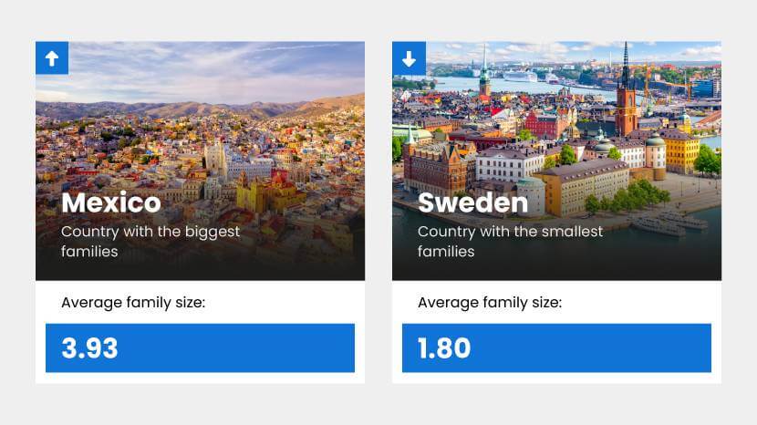The width and height of the screenshot is (757, 425).
Task: Open the Sweden waterfront city photo
Action: click(x=556, y=137)
